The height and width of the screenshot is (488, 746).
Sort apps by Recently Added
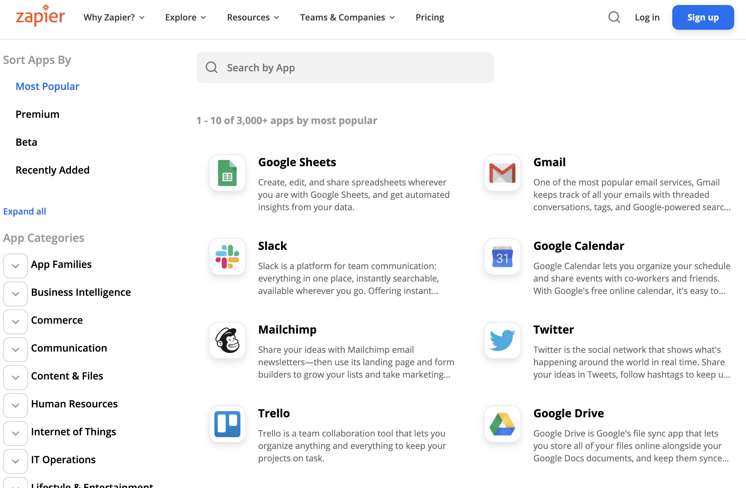[52, 170]
